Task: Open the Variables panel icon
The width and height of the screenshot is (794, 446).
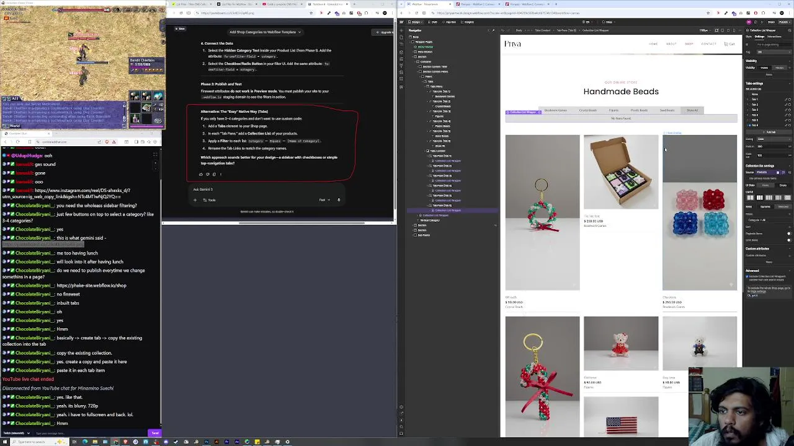Action: coord(401,59)
